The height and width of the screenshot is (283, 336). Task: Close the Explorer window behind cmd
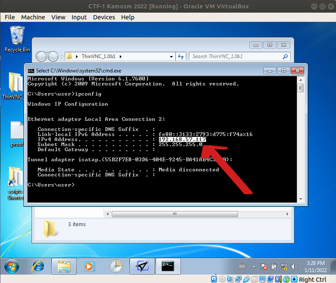click(x=284, y=45)
